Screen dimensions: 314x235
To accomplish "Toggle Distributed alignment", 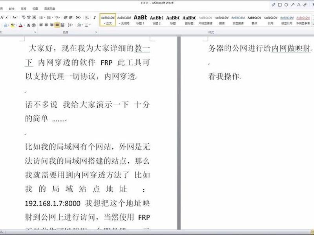I will coord(62,25).
